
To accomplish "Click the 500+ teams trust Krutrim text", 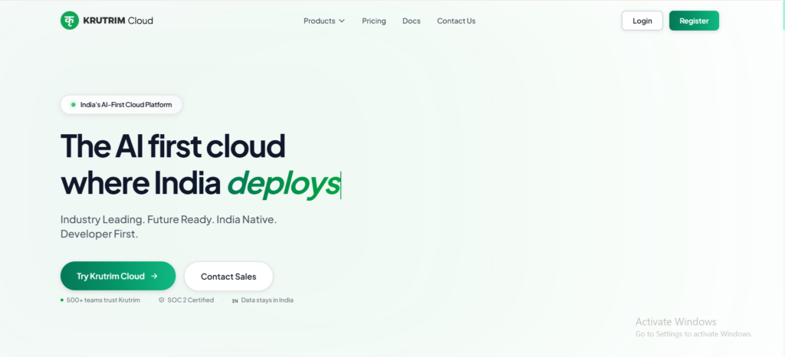I will click(x=103, y=300).
